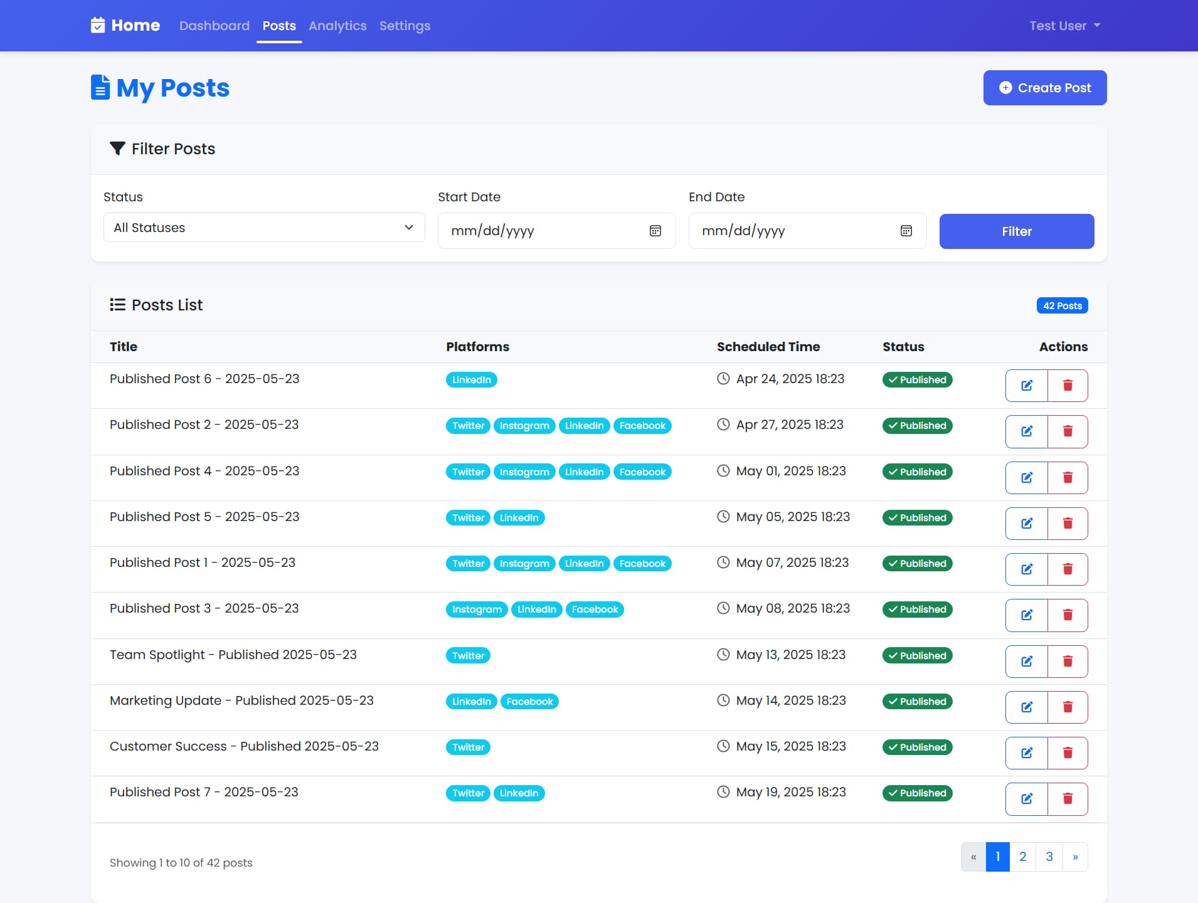Image resolution: width=1198 pixels, height=903 pixels.
Task: Delete the Customer Success post
Action: [1068, 752]
